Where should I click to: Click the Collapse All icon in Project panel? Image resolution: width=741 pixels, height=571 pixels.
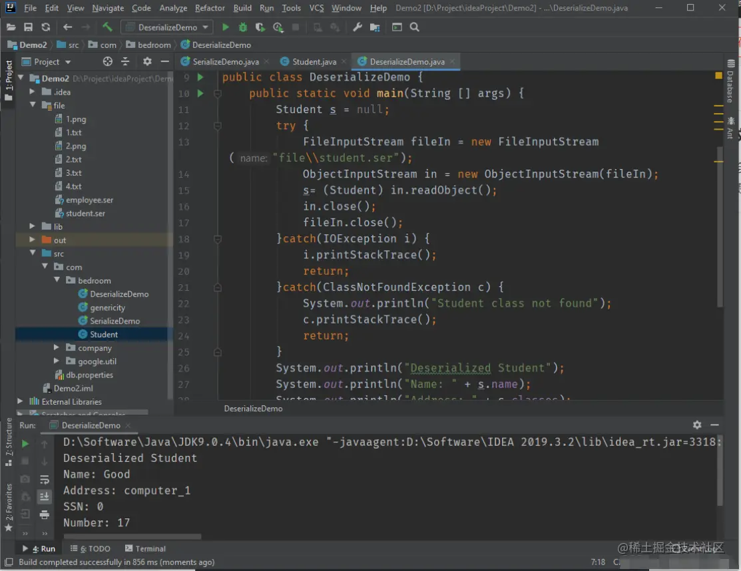(125, 61)
